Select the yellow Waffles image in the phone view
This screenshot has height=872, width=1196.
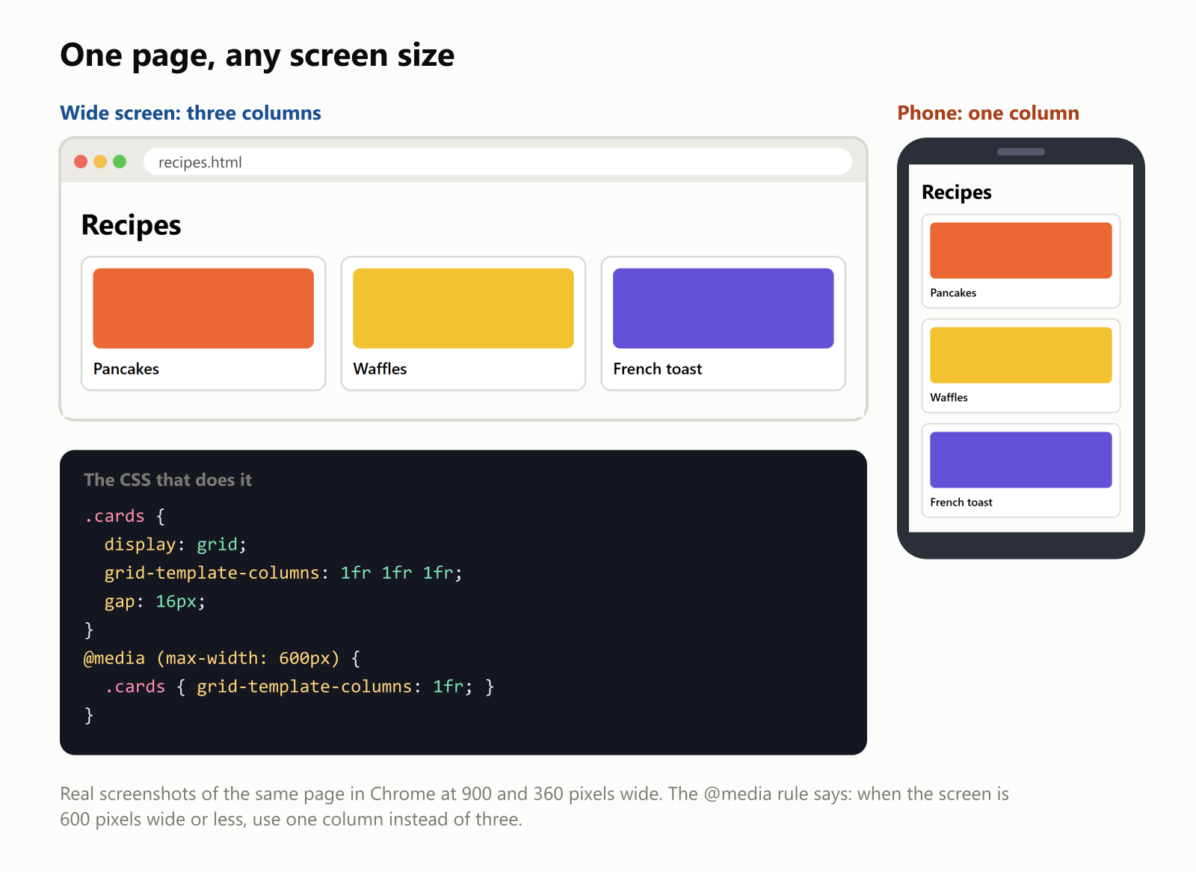[1021, 355]
